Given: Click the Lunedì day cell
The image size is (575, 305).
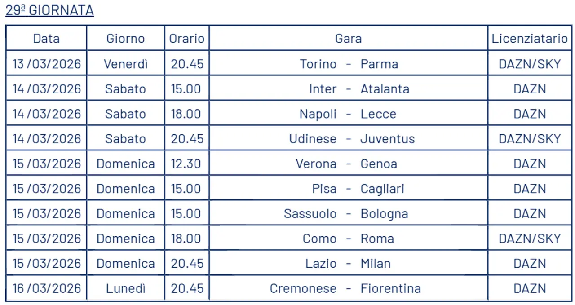Looking at the screenshot, I should [x=125, y=288].
